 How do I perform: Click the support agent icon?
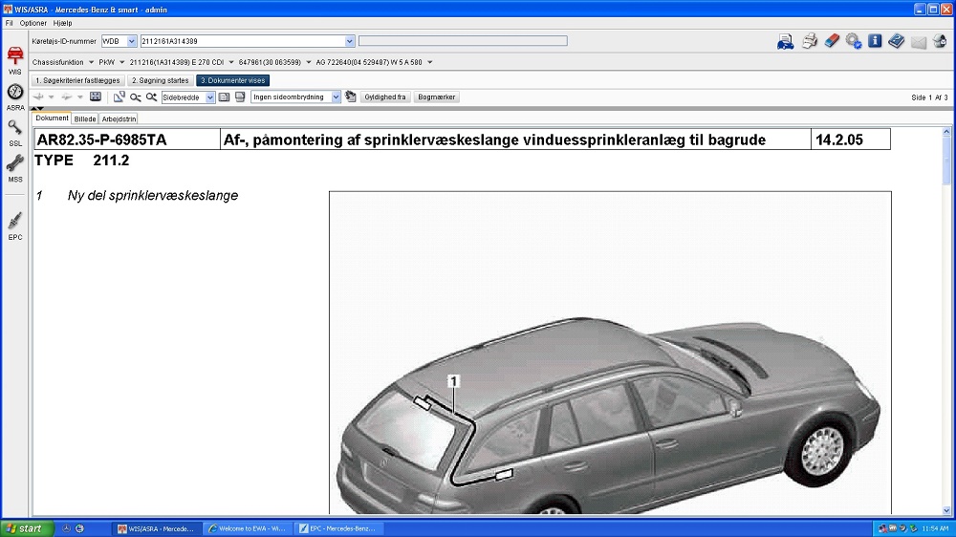[x=940, y=41]
